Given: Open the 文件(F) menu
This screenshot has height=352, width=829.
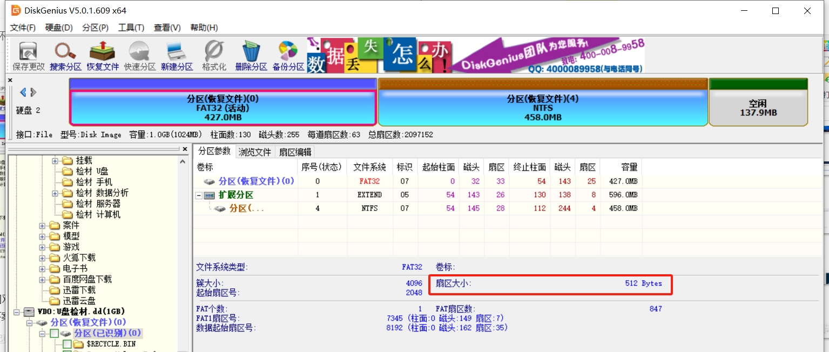Looking at the screenshot, I should coord(23,28).
